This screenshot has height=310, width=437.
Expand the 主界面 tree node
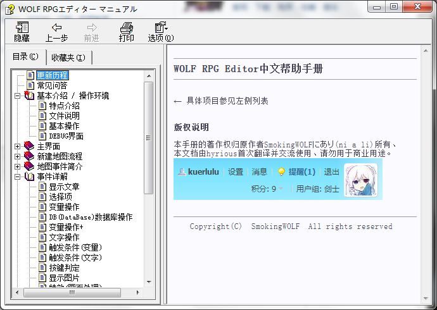(x=17, y=146)
